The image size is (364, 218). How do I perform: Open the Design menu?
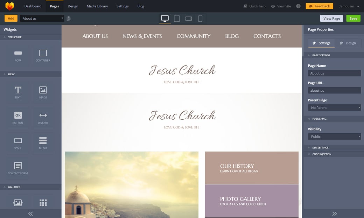point(73,6)
